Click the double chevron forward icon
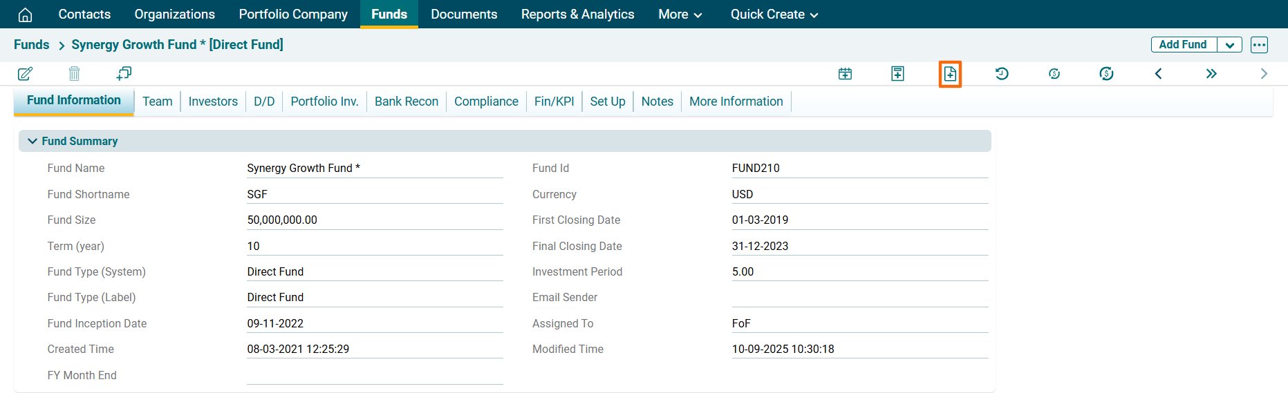The height and width of the screenshot is (393, 1288). [x=1211, y=74]
